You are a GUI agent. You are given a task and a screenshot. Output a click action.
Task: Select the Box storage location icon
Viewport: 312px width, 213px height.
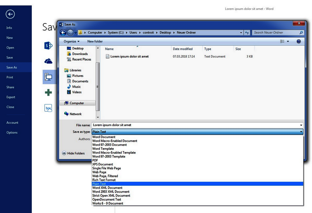(x=48, y=108)
